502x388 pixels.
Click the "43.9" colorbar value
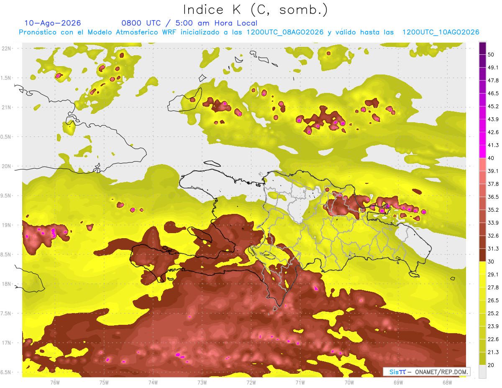point(493,119)
